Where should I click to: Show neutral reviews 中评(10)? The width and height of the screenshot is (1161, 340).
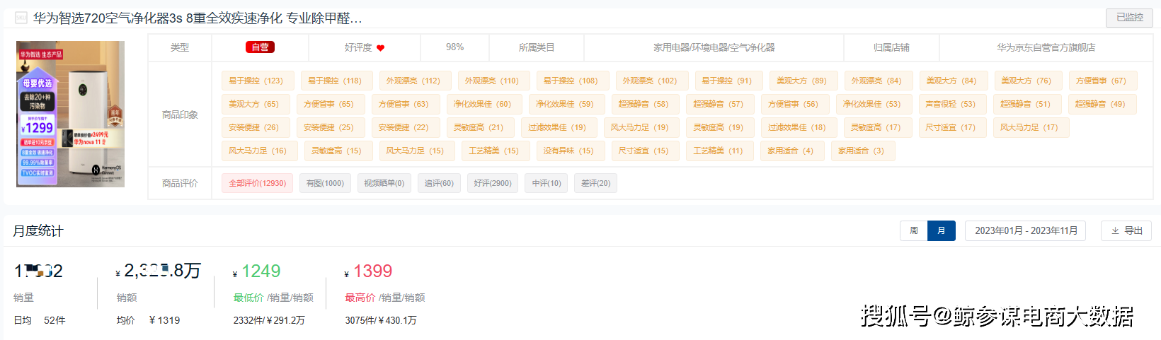[x=547, y=183]
